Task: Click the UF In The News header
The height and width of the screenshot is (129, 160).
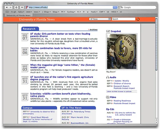Action: [x=78, y=108]
